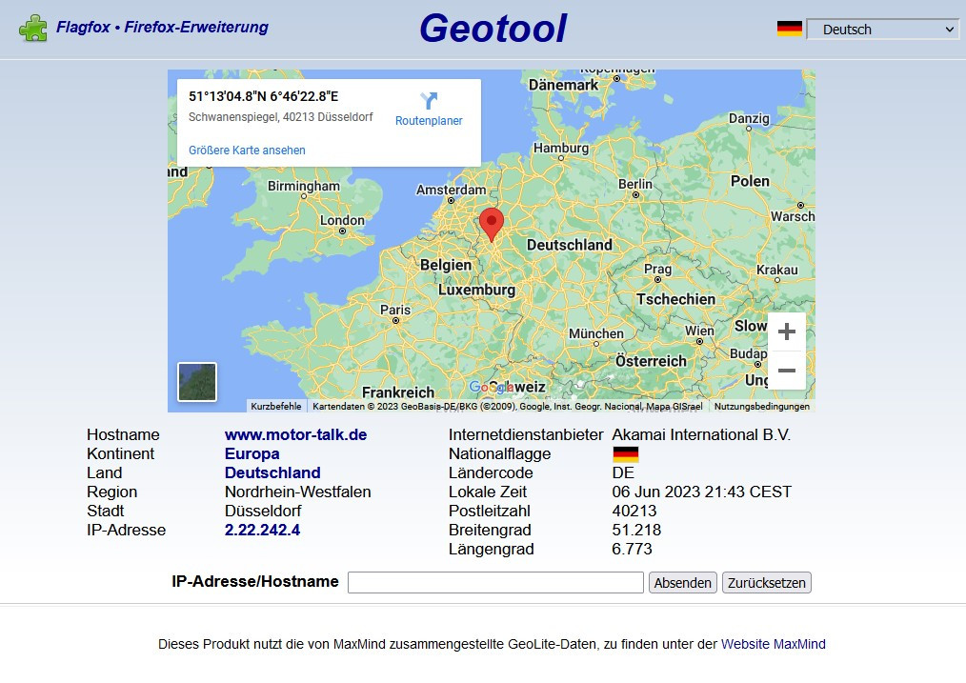Image resolution: width=966 pixels, height=683 pixels.
Task: Click the green Flagfox puzzle piece icon
Action: pyautogui.click(x=32, y=28)
